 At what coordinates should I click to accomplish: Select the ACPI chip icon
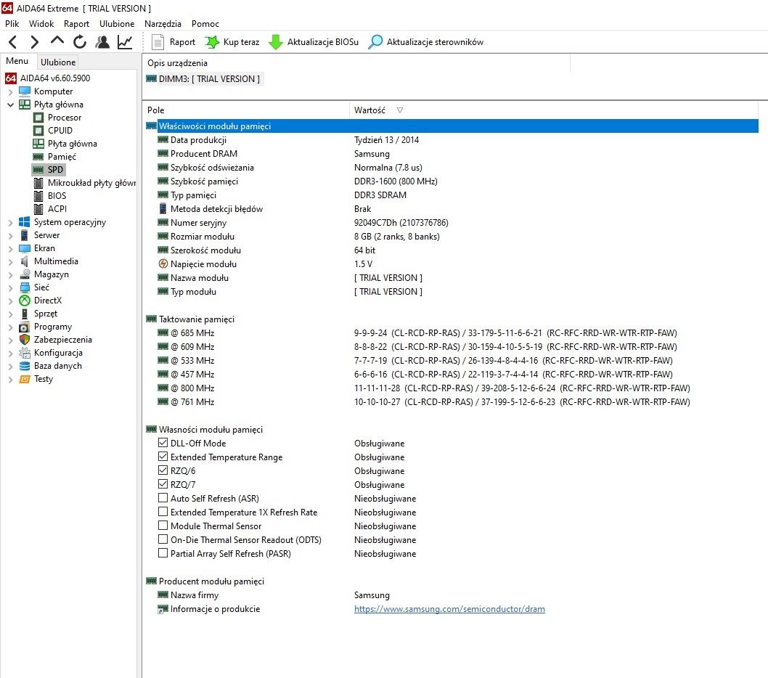coord(38,208)
